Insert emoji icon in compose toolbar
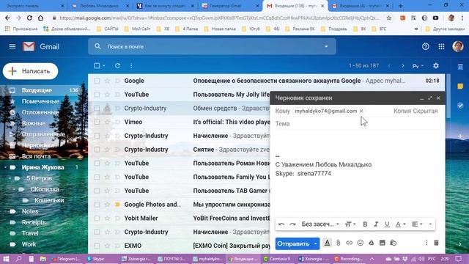 pyautogui.click(x=360, y=243)
